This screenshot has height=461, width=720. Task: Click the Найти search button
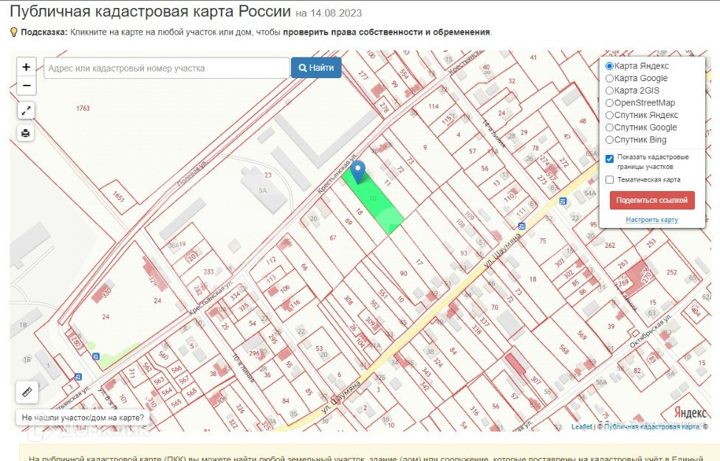pos(316,67)
